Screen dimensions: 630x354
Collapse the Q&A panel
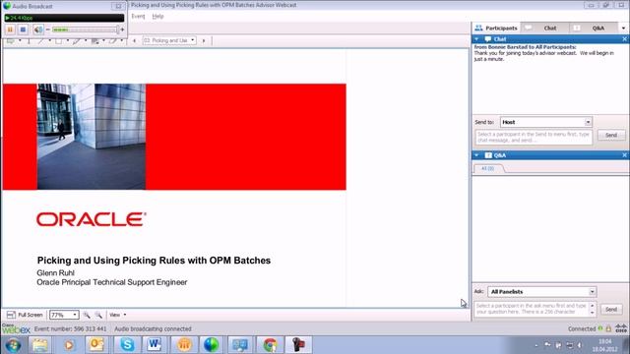click(476, 155)
